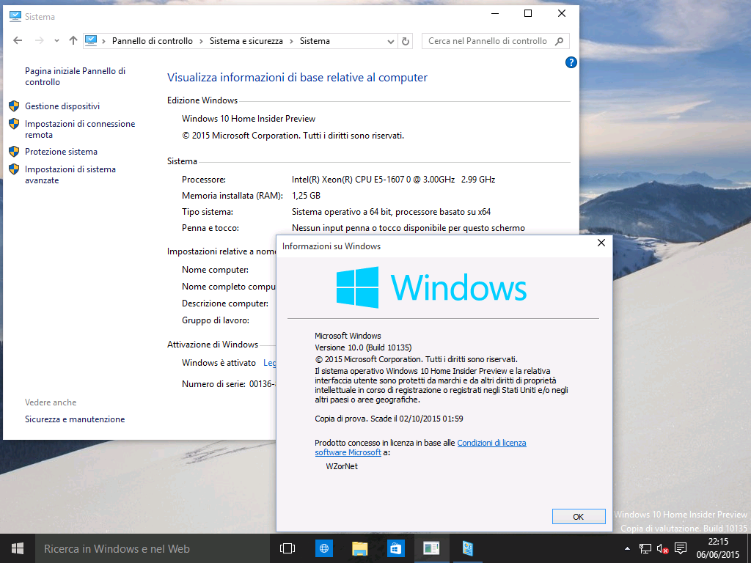751x563 pixels.
Task: Expand chevron after Sistema e sicurezza
Action: click(291, 41)
